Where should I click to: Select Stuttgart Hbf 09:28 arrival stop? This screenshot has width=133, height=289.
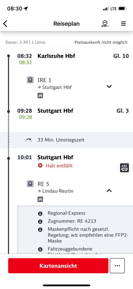click(55, 111)
